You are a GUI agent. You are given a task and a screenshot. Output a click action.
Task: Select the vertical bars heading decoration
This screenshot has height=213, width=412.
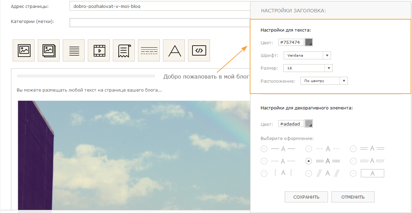[264, 174]
